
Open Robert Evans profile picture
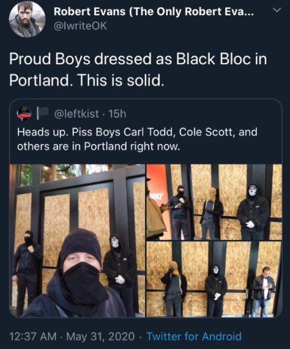click(x=27, y=19)
